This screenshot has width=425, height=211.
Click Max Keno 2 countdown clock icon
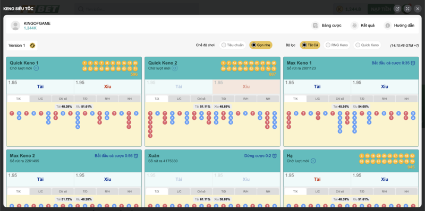[136, 156]
